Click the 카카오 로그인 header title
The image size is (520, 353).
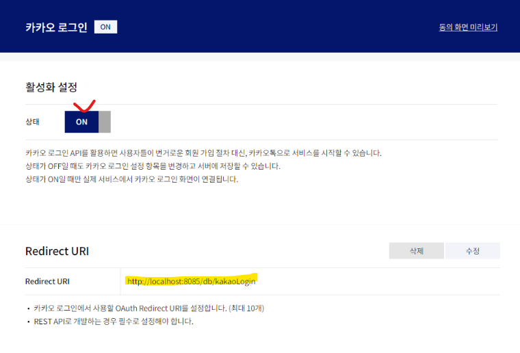click(x=56, y=27)
